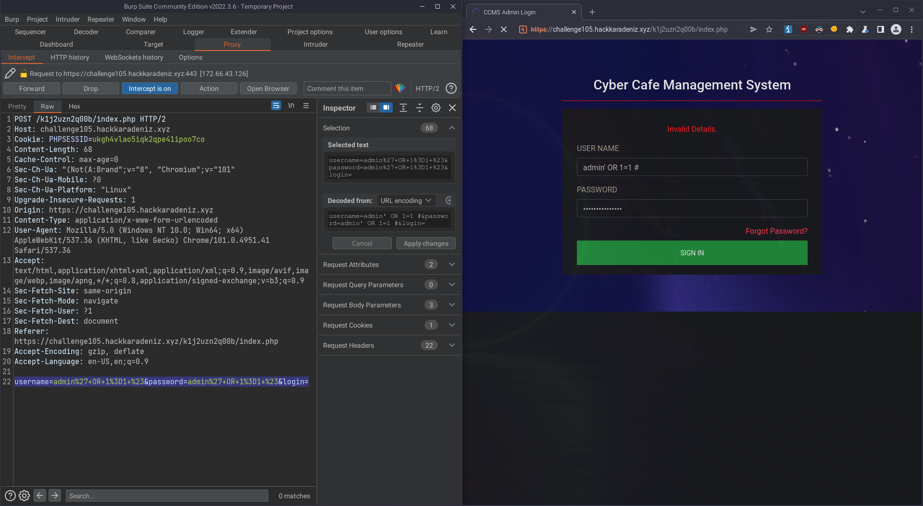
Task: Click the USER NAME input field
Action: [x=692, y=167]
